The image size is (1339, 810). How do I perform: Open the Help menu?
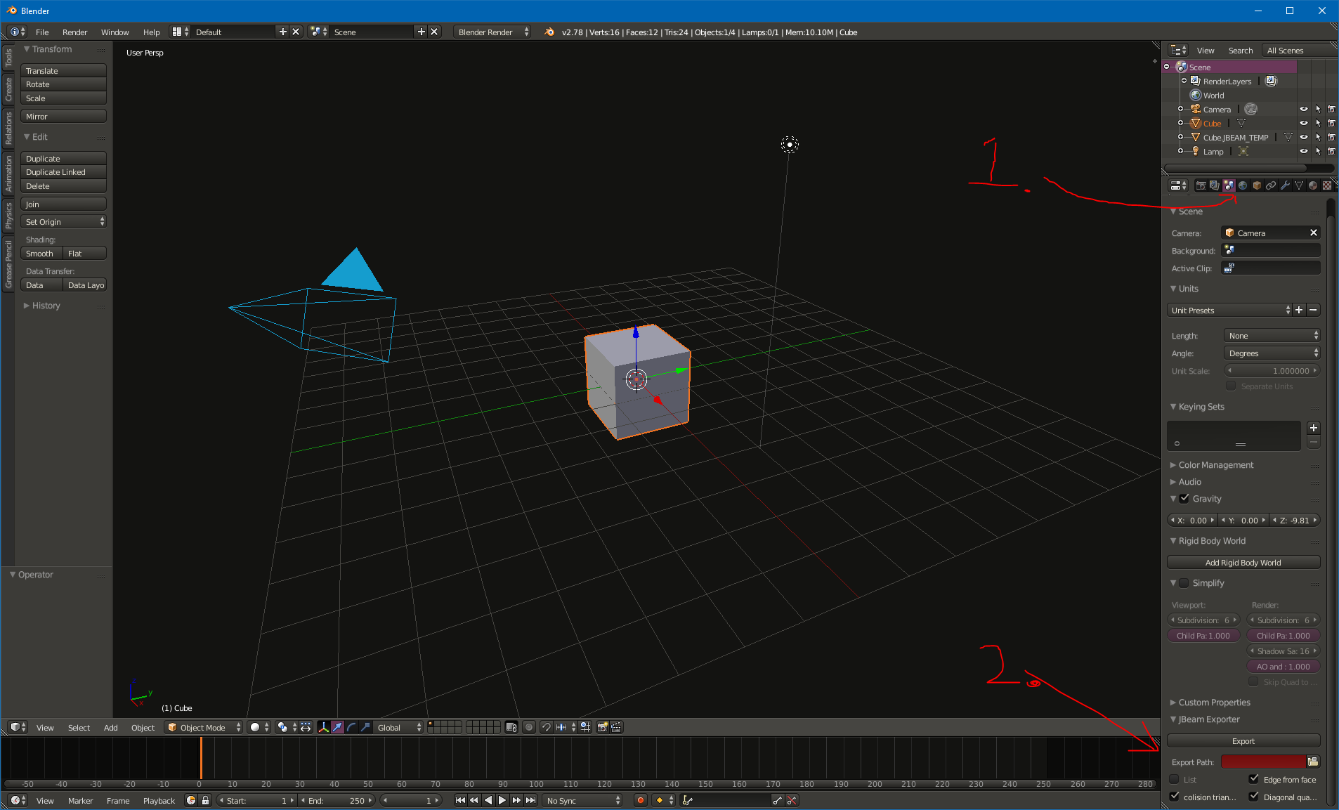click(151, 32)
